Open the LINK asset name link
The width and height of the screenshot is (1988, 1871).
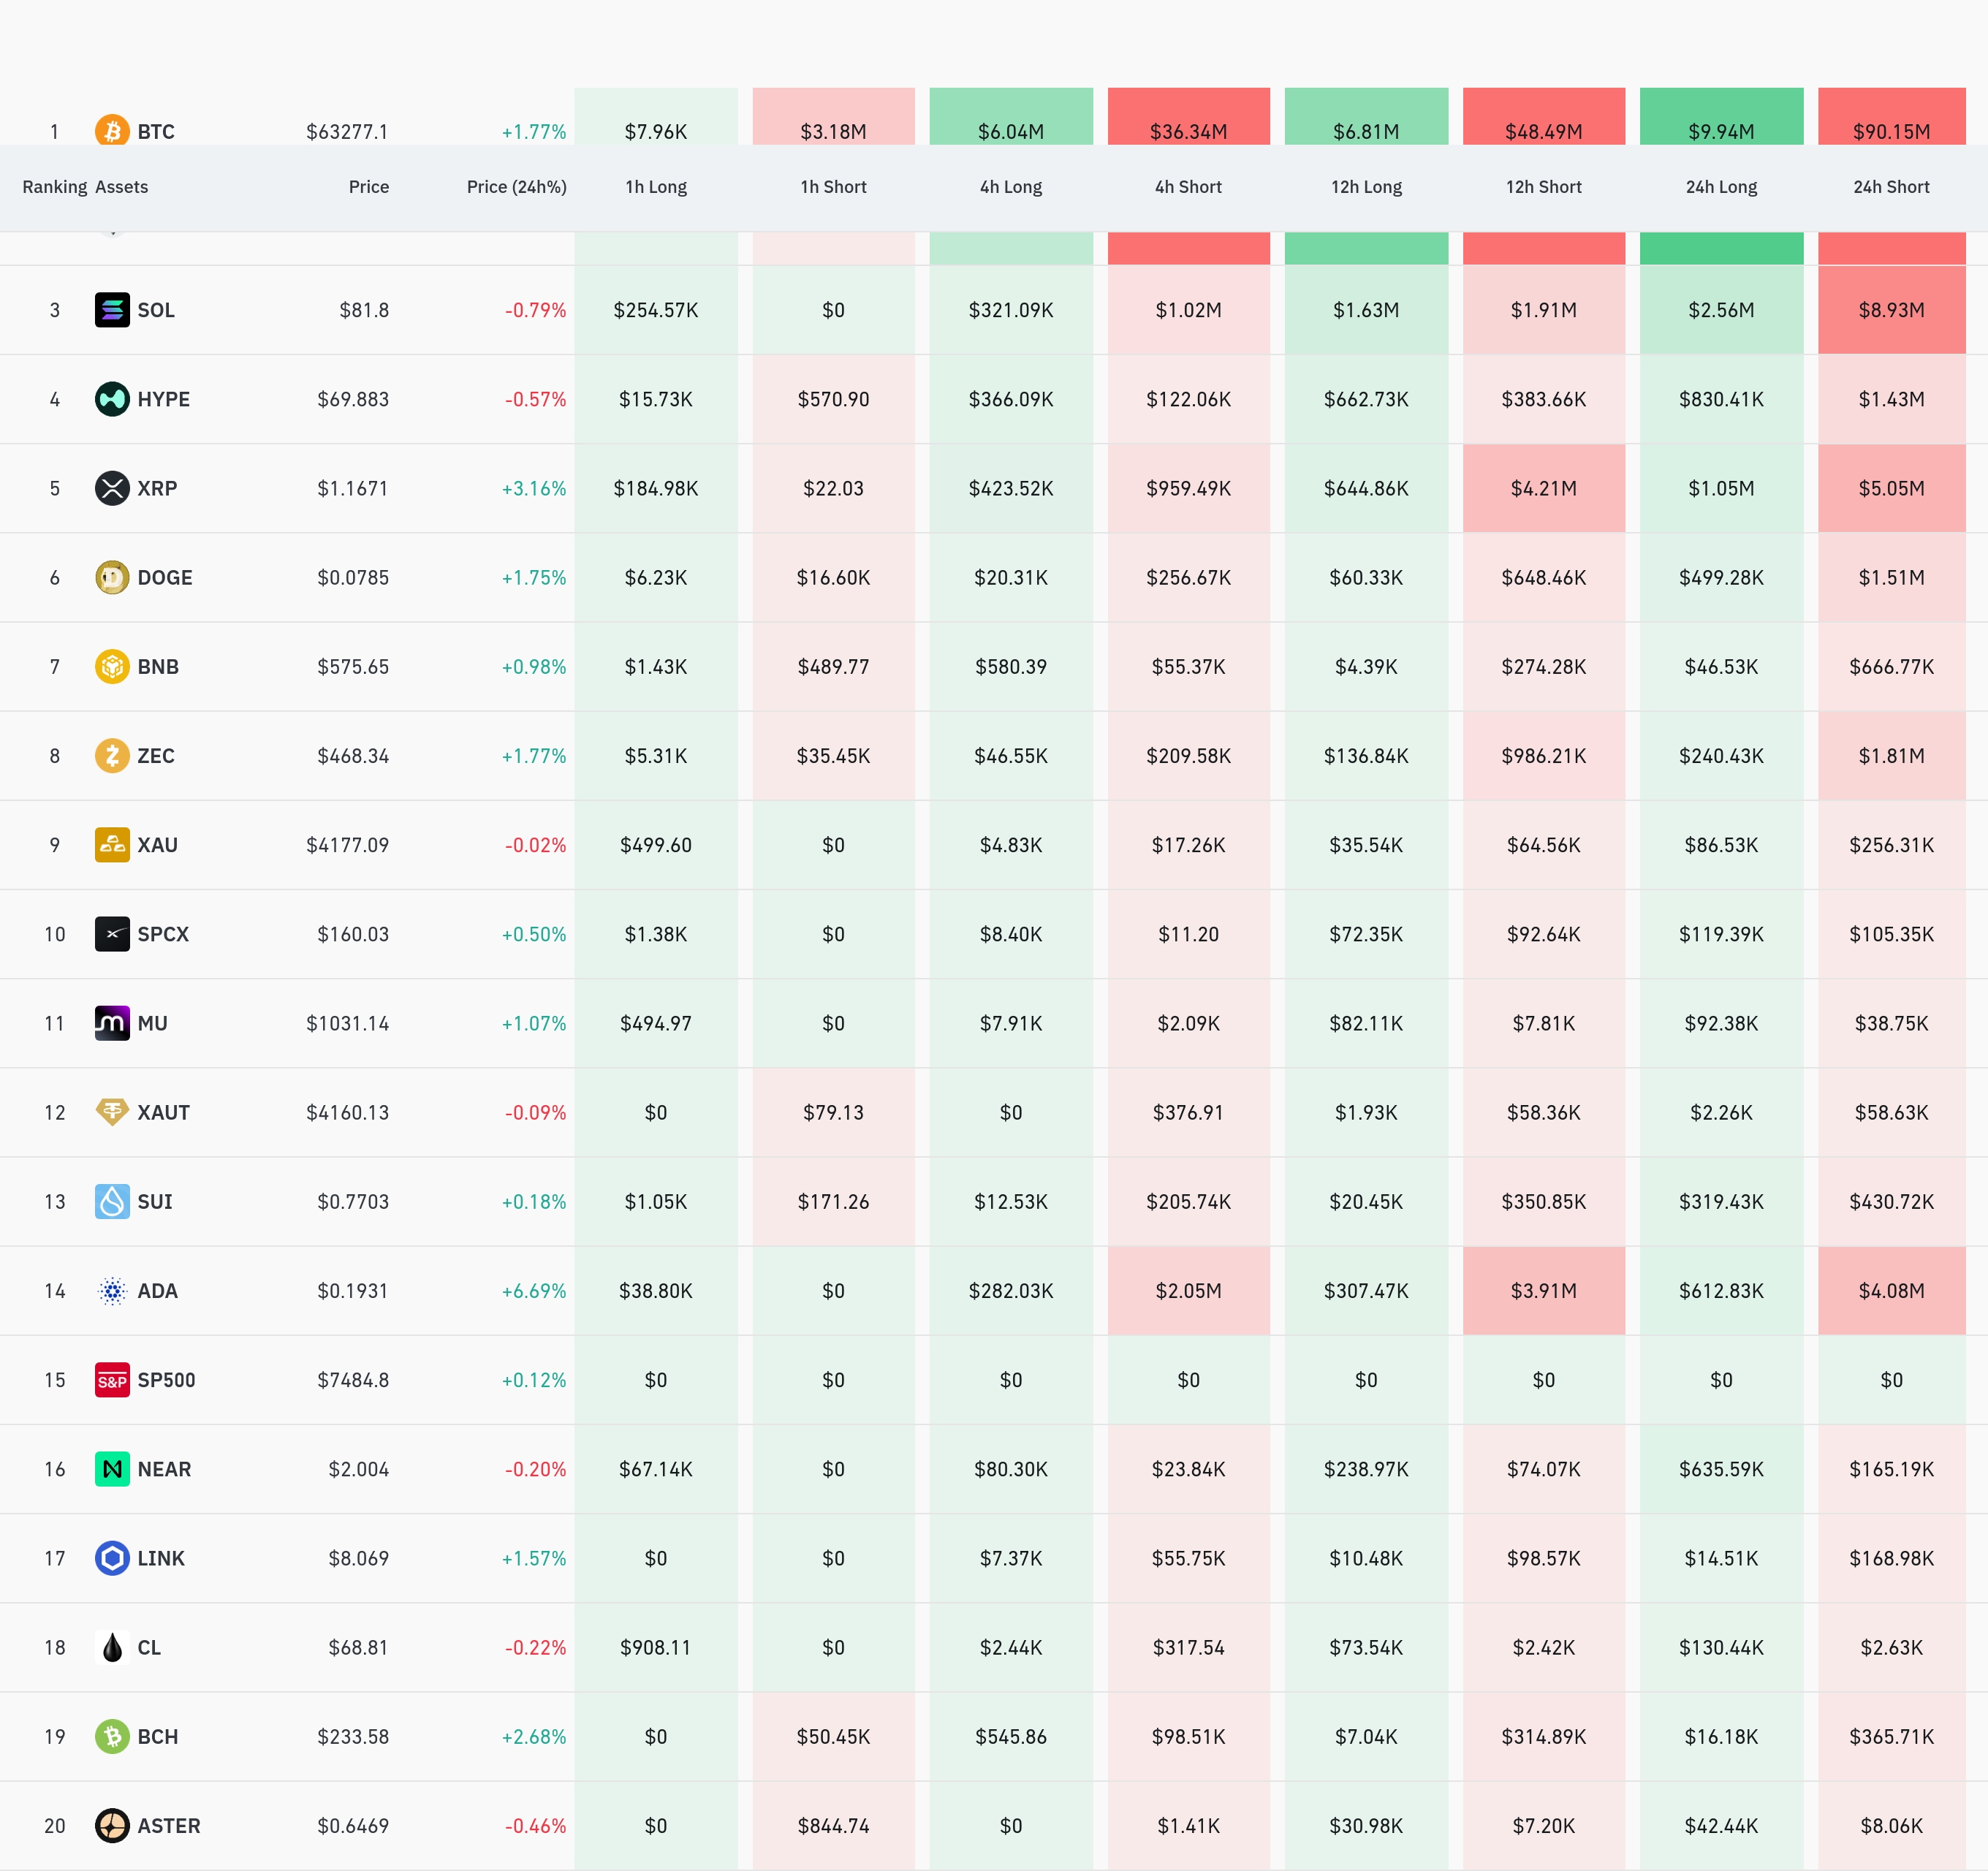click(161, 1558)
